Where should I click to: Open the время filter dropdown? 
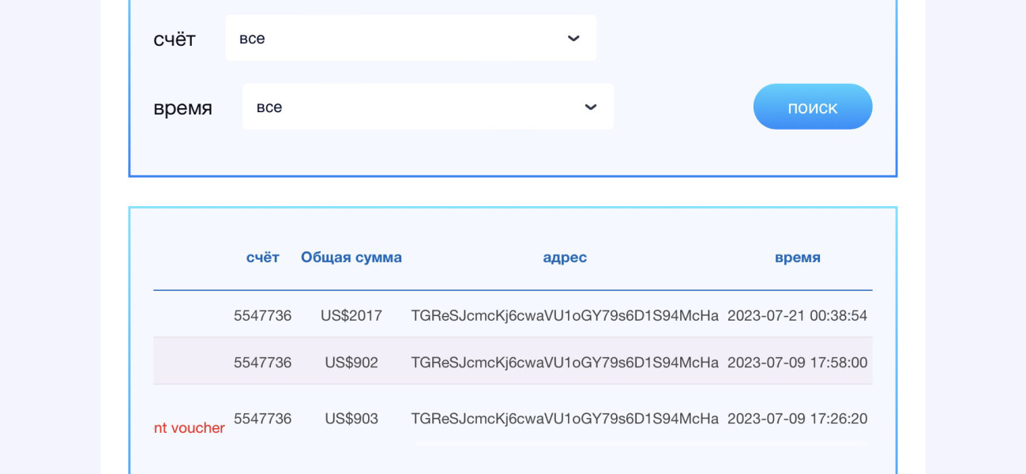[427, 107]
